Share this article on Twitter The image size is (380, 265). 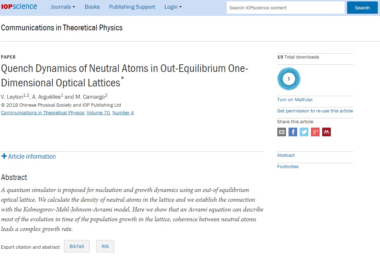tap(304, 132)
